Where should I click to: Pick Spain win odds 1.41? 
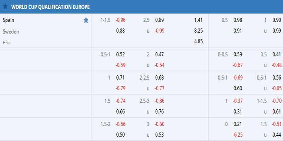coord(198,20)
